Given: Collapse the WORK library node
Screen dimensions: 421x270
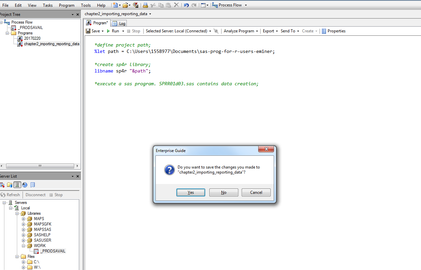Looking at the screenshot, I should pyautogui.click(x=23, y=245).
